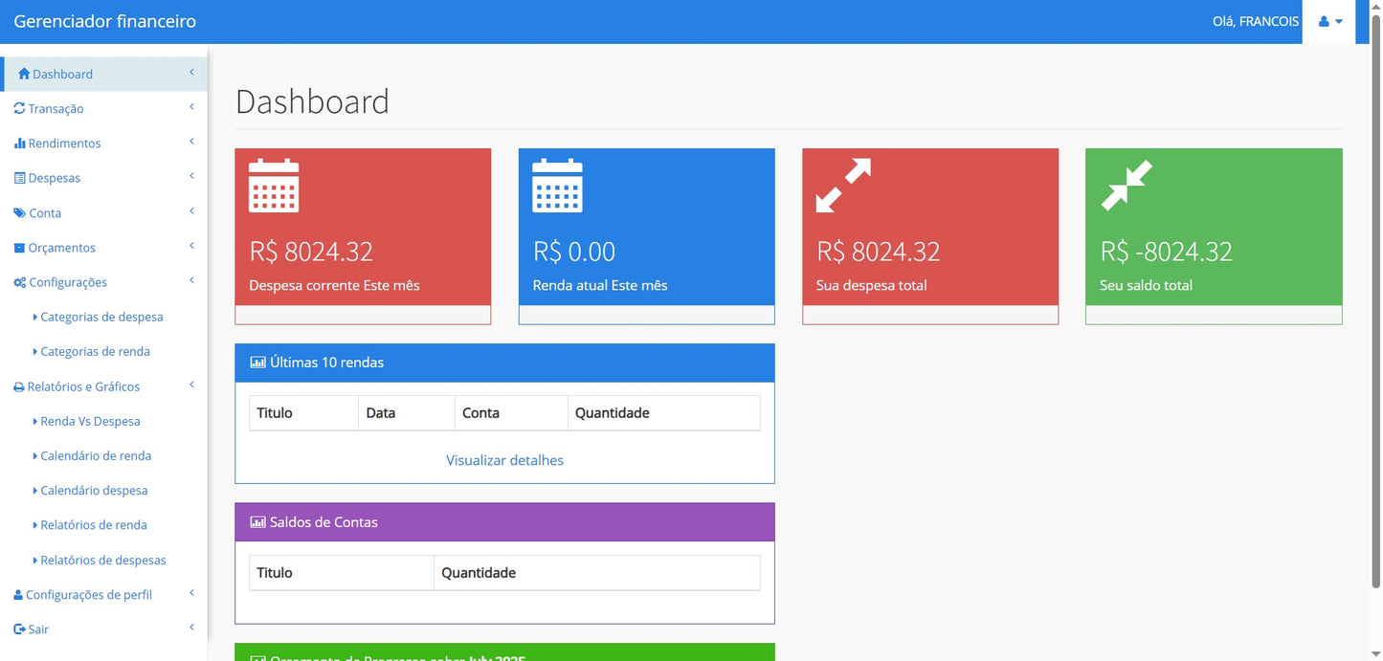The width and height of the screenshot is (1383, 661).
Task: Click the Visualizar detalhes link
Action: pos(504,460)
